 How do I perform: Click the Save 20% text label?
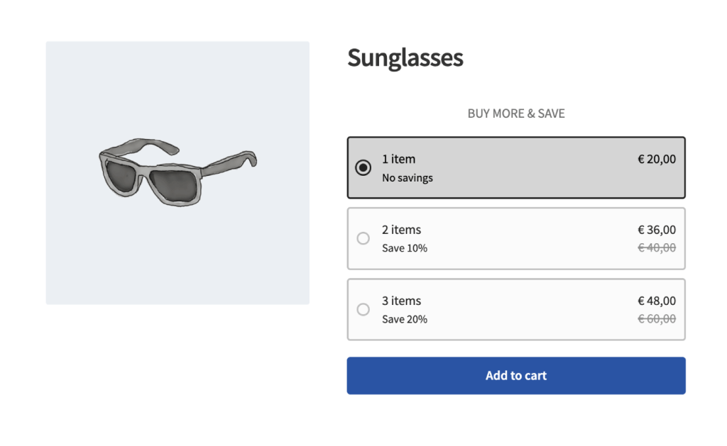(404, 319)
